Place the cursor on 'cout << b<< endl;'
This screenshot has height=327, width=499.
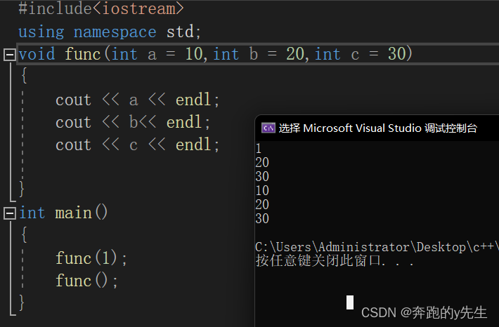[133, 122]
